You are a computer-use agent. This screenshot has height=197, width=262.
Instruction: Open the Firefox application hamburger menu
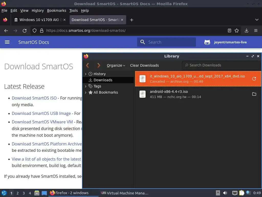[256, 31]
